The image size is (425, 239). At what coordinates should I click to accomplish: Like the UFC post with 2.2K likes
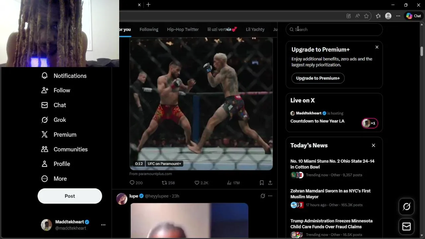click(201, 183)
